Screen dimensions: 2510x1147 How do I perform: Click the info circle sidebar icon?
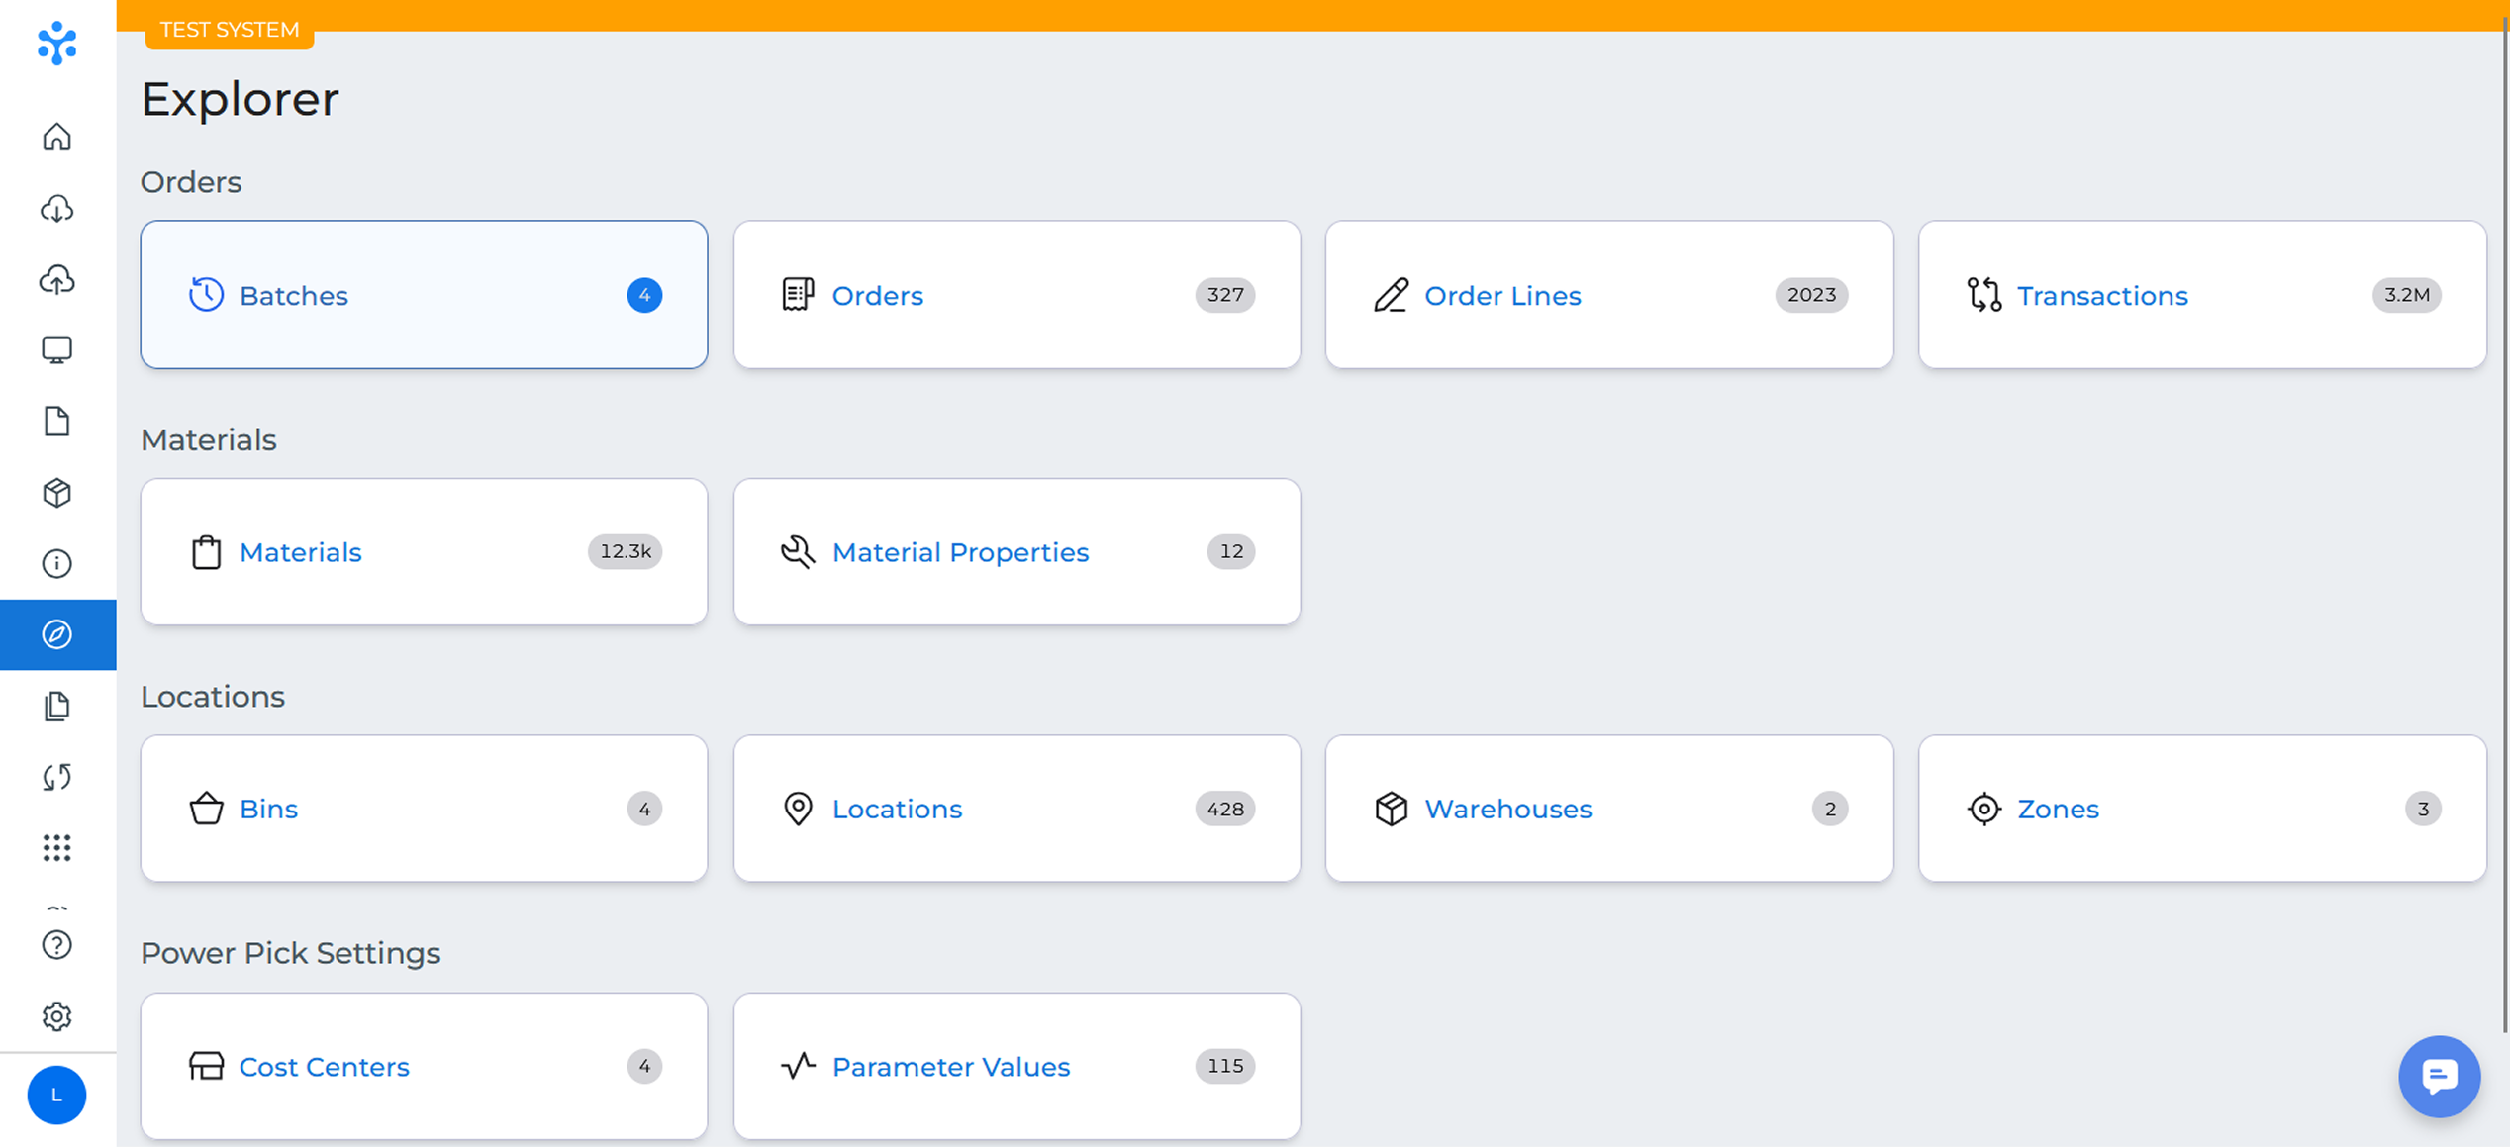point(57,563)
